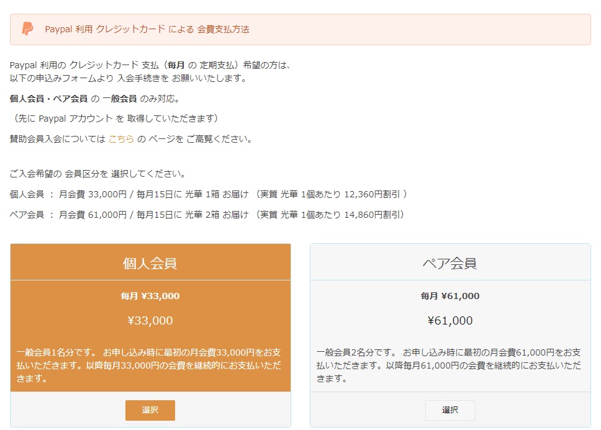Image resolution: width=601 pixels, height=430 pixels.
Task: Click the 定期支払 intro paragraph text
Action: pos(150,65)
